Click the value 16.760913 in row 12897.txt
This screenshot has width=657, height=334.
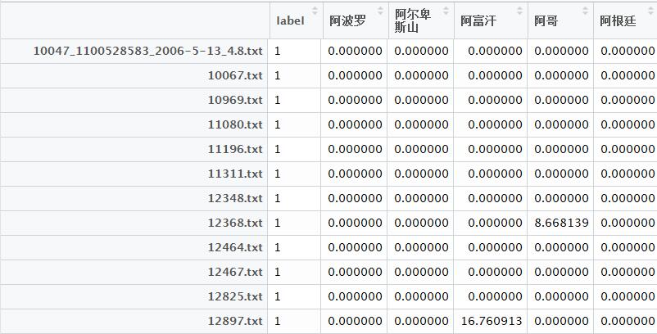492,322
